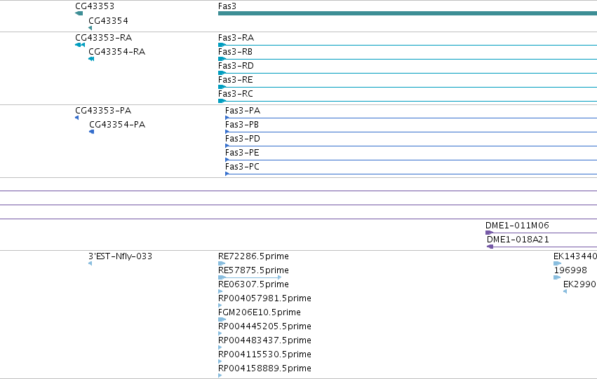
Task: Click the Fas3-PD protein label
Action: click(x=243, y=139)
